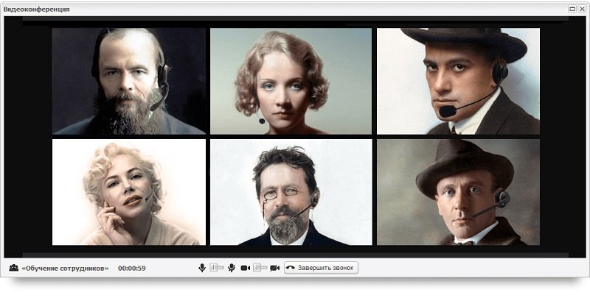Click the participants group icon
The height and width of the screenshot is (301, 590).
coord(14,268)
